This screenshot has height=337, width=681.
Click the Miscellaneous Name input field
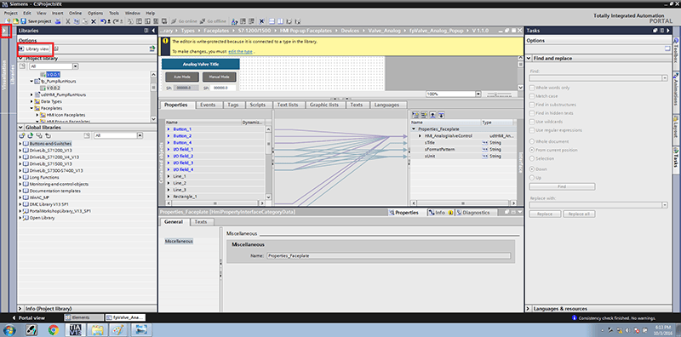click(388, 256)
